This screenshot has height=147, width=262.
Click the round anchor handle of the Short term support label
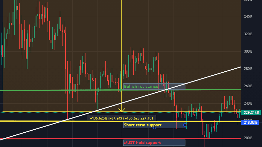pos(185,125)
